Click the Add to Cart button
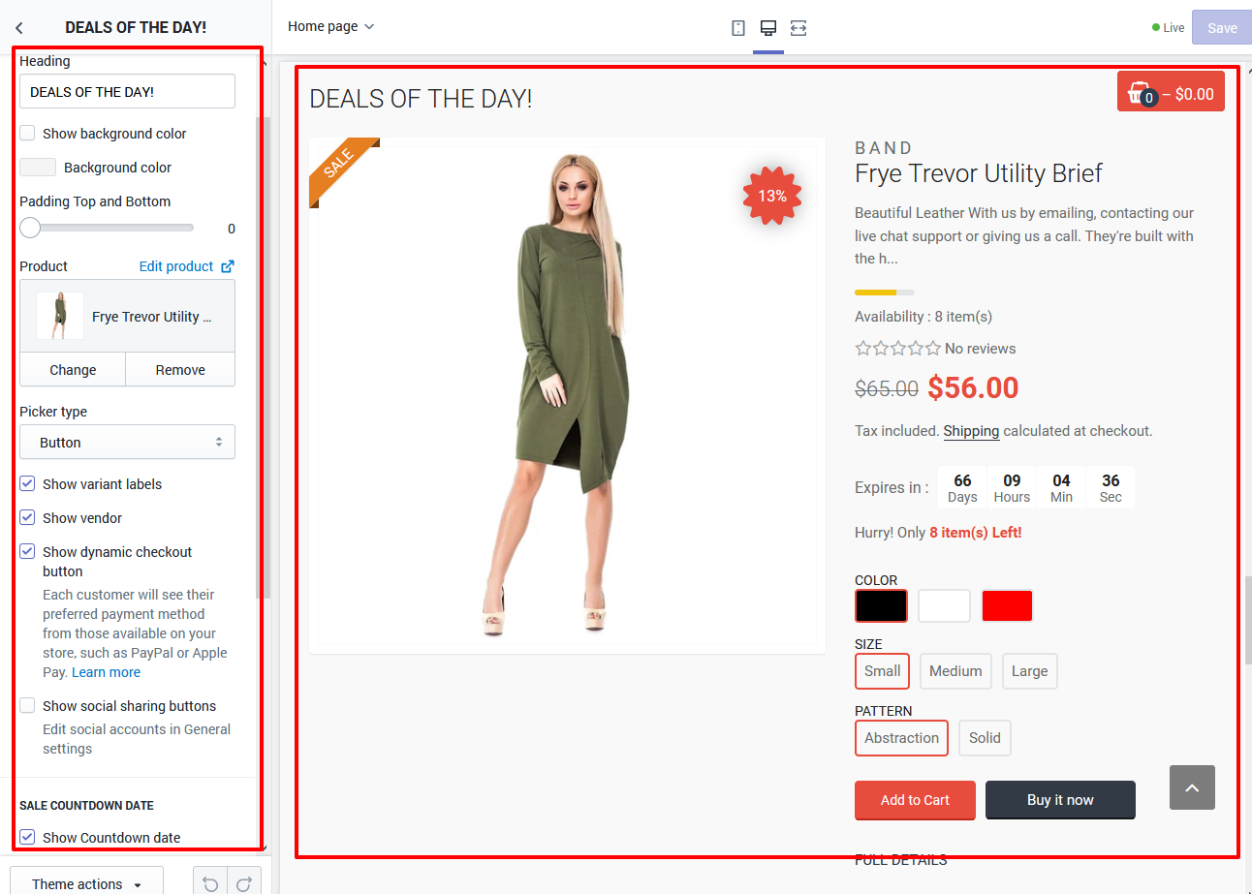Screen dimensions: 1252x894 click(915, 800)
